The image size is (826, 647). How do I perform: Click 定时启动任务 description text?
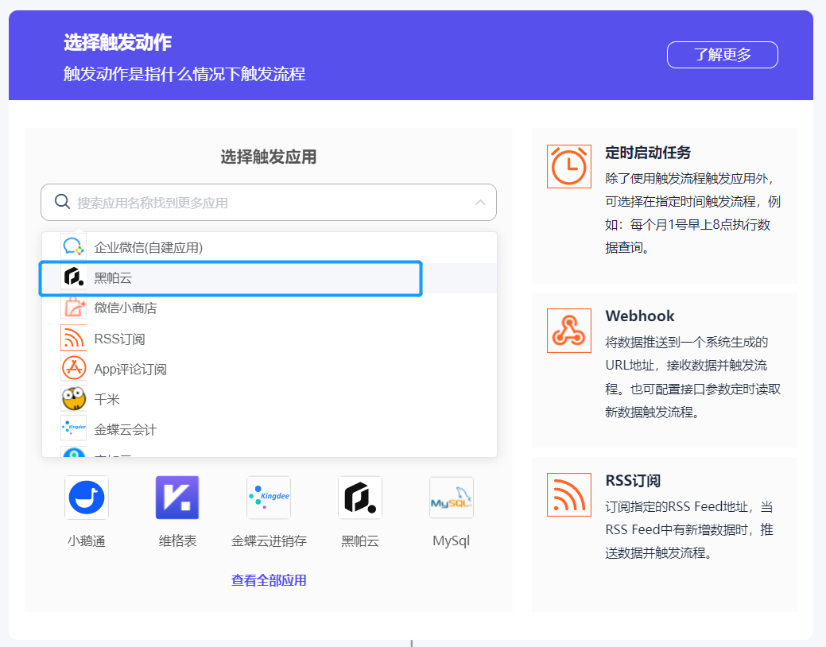tap(692, 213)
